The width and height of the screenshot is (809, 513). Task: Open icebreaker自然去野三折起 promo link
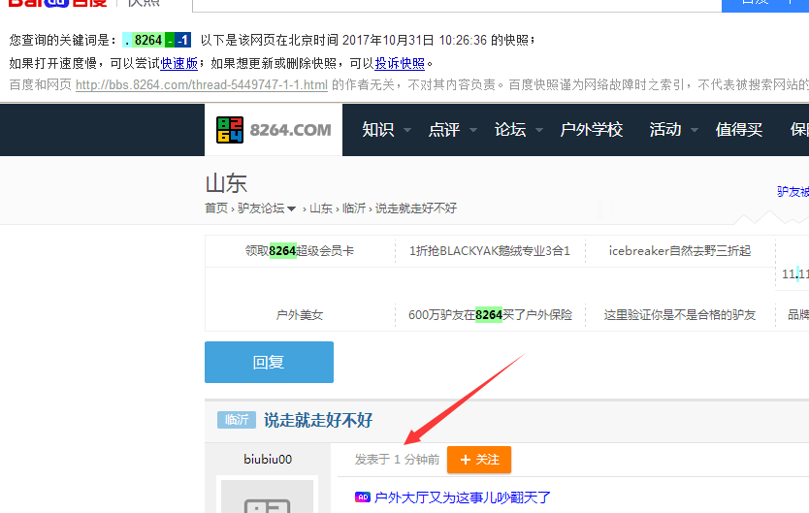coord(679,251)
